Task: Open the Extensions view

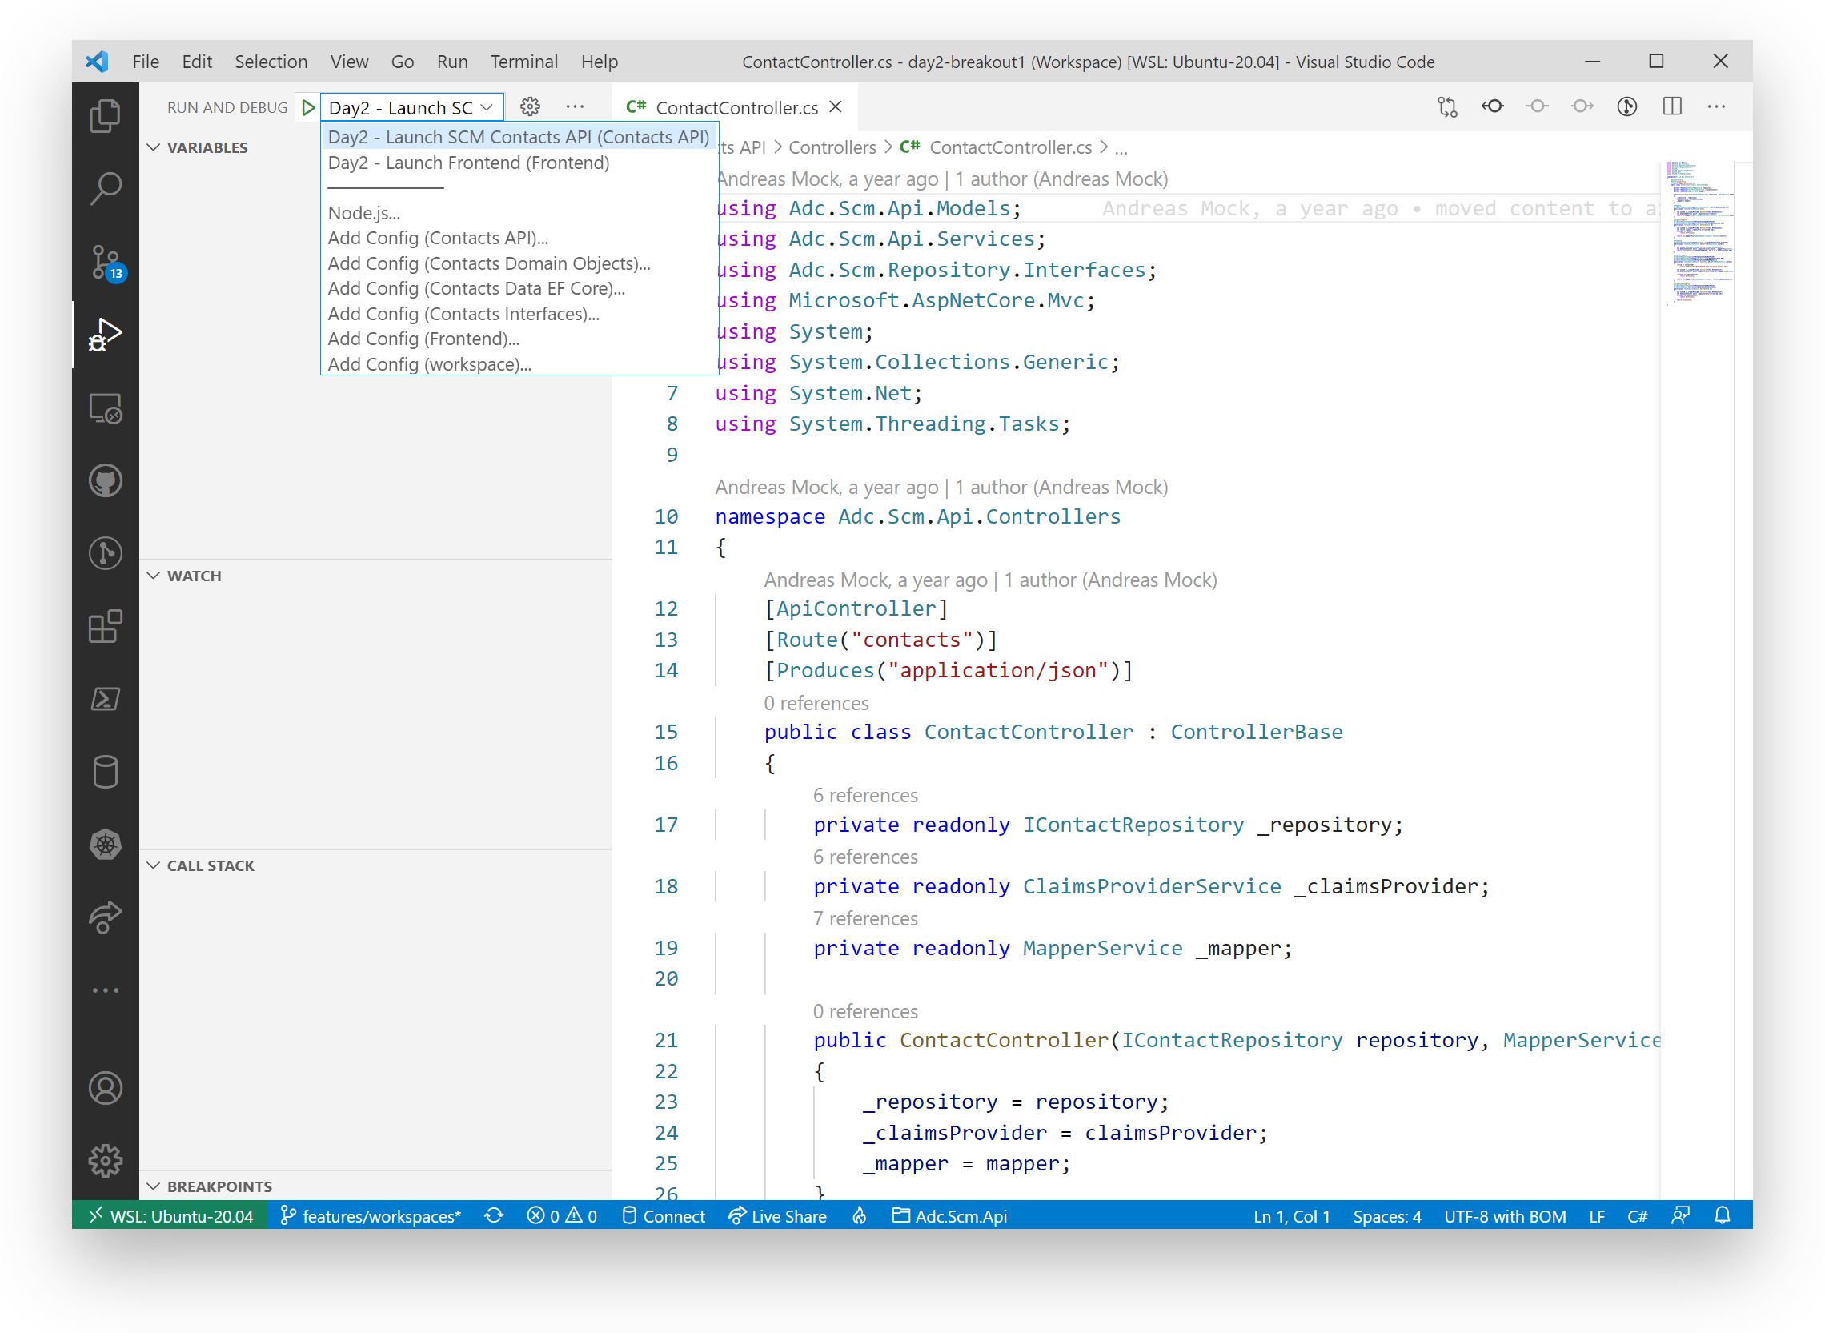Action: (x=105, y=627)
